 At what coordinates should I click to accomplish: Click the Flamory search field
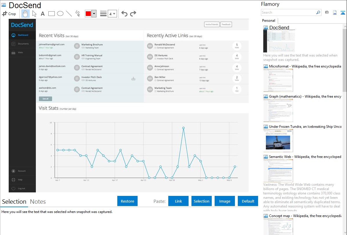[x=288, y=12]
